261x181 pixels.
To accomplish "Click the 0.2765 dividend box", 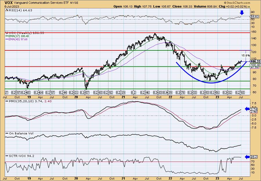I will click(240, 92).
